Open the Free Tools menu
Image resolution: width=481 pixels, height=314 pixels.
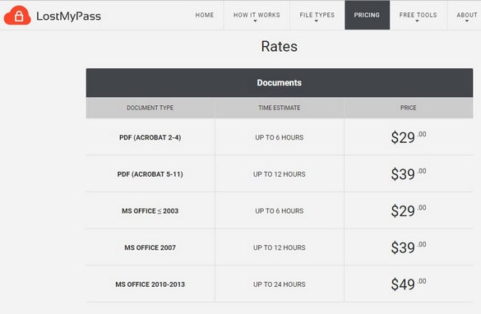(x=419, y=15)
